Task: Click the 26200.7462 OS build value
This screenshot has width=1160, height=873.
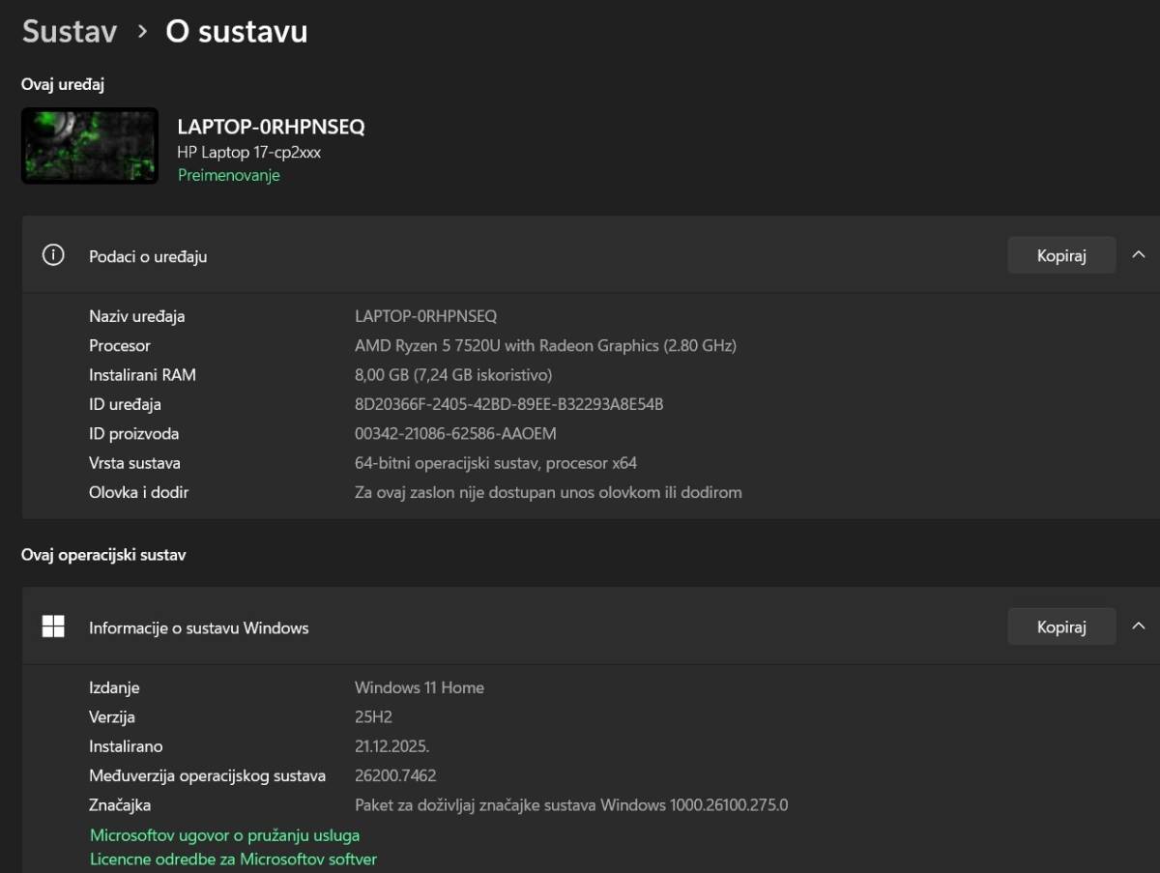Action: (x=395, y=775)
